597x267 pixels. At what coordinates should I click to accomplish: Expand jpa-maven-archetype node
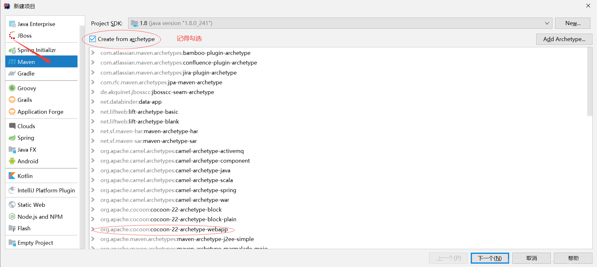tap(93, 82)
